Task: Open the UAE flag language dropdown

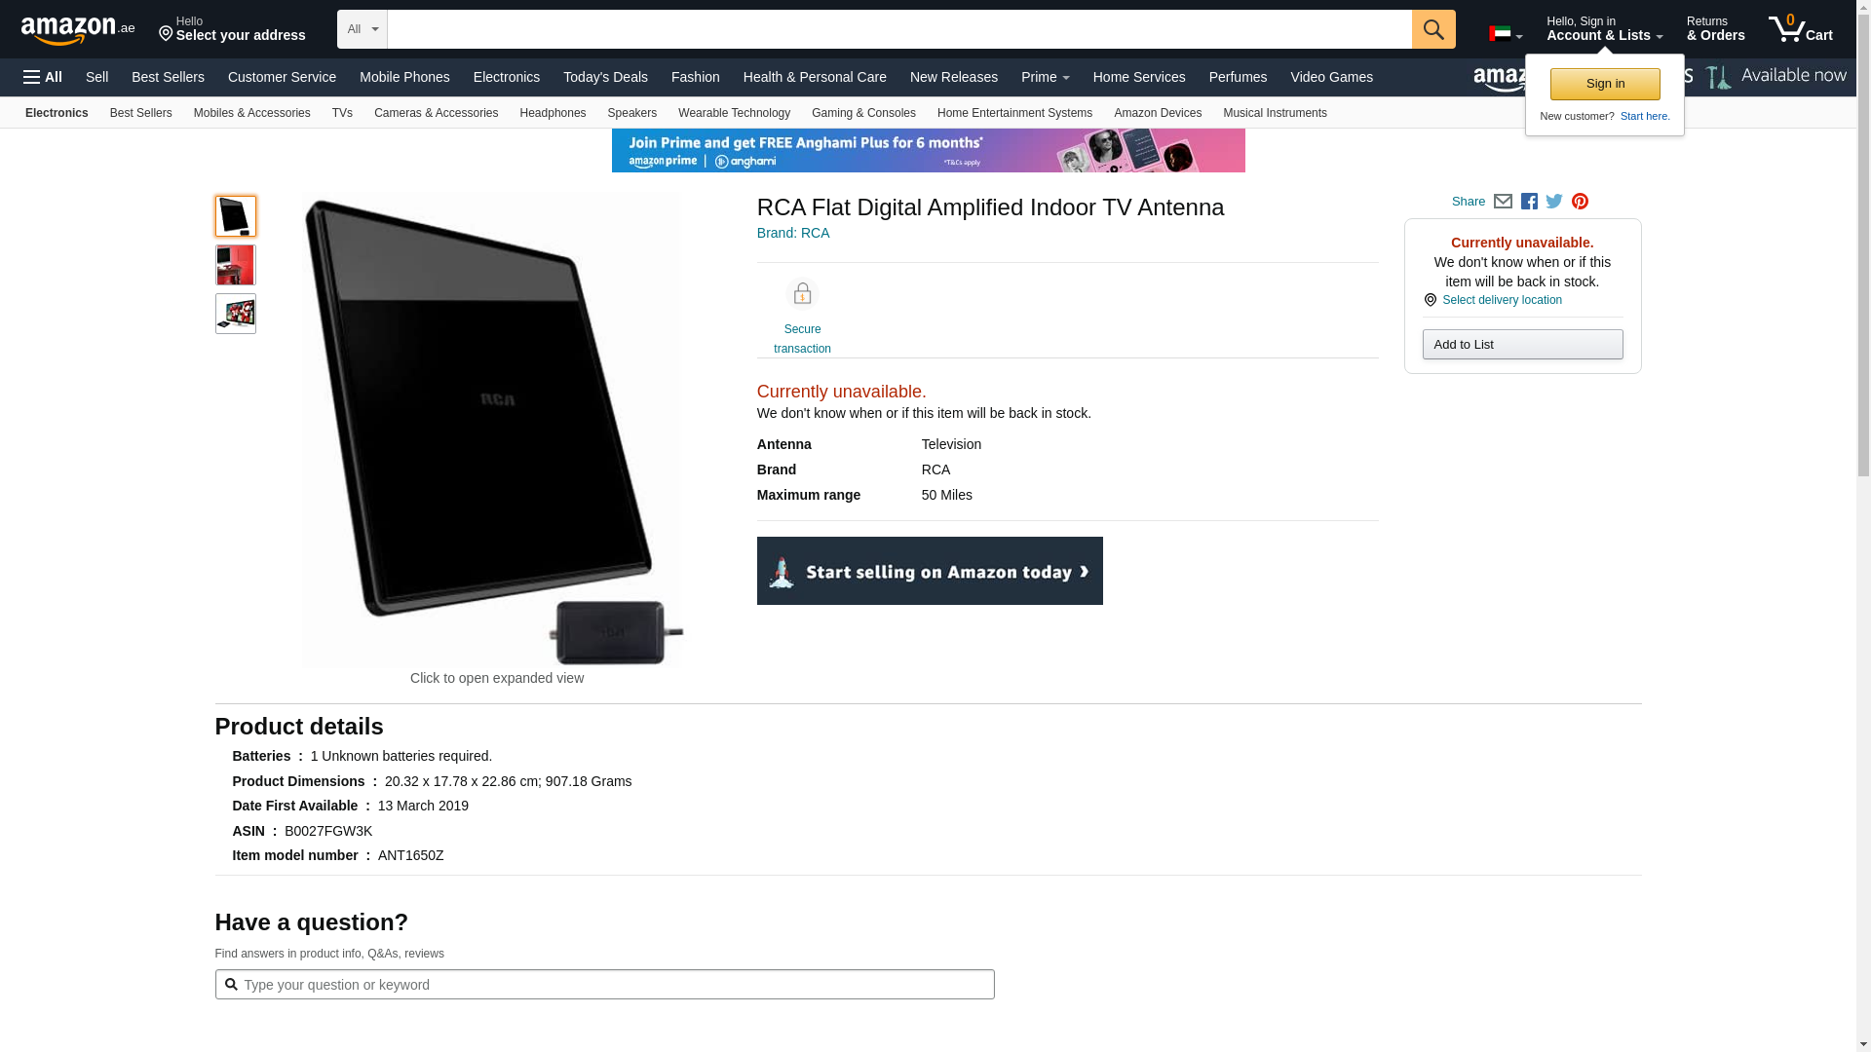Action: 1505,34
